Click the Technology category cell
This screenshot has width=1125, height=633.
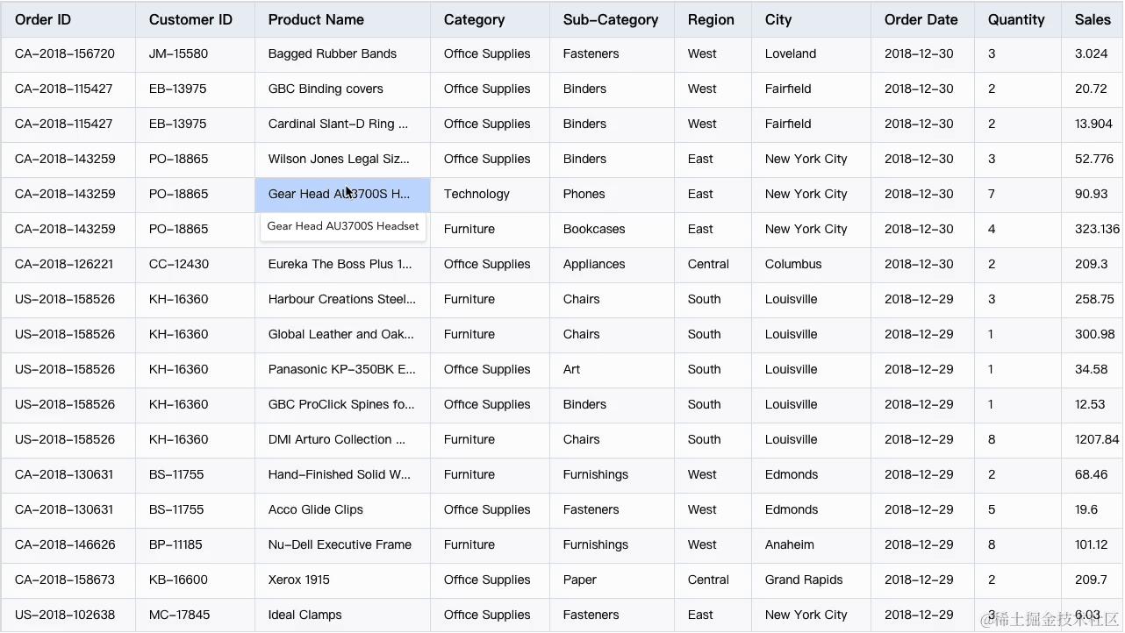[x=477, y=194]
